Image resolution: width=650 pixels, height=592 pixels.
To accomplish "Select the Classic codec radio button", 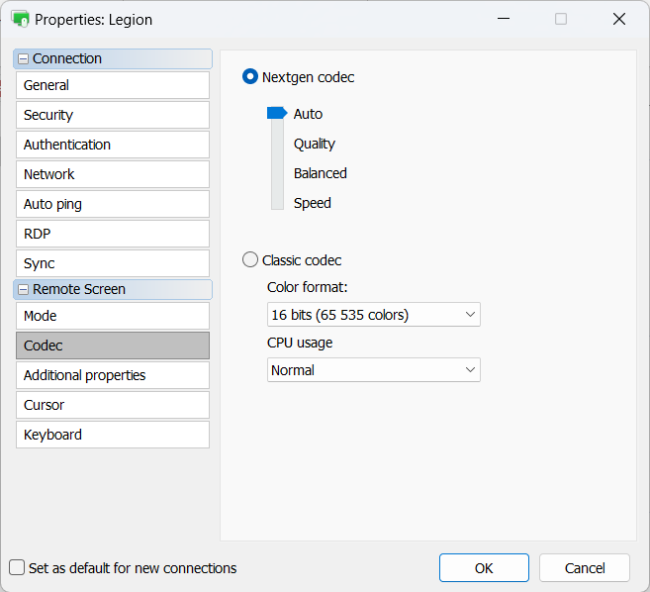I will pyautogui.click(x=250, y=260).
